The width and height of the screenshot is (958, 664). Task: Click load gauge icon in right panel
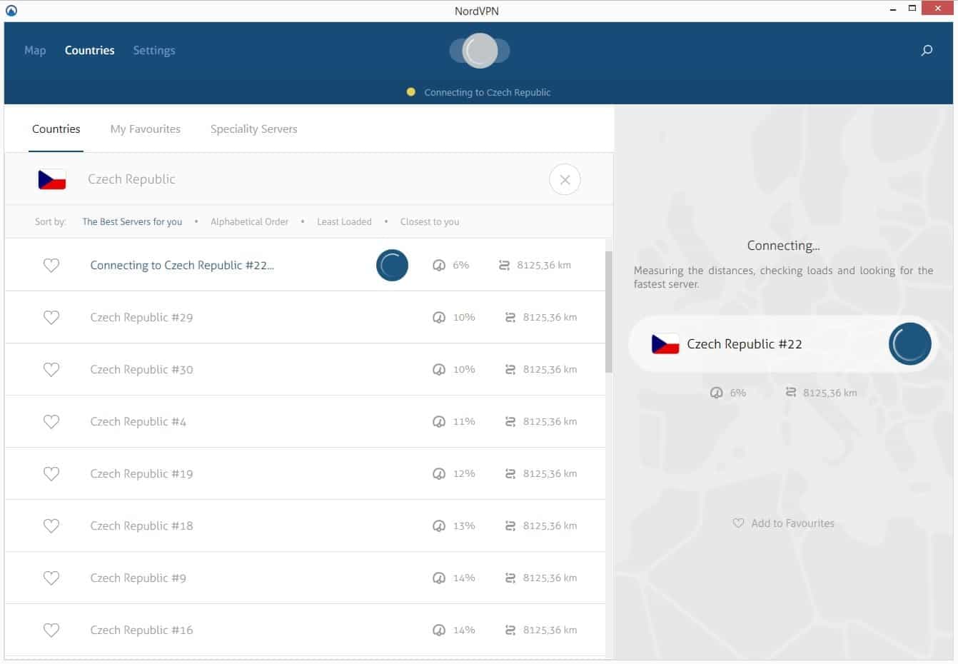[x=716, y=393]
